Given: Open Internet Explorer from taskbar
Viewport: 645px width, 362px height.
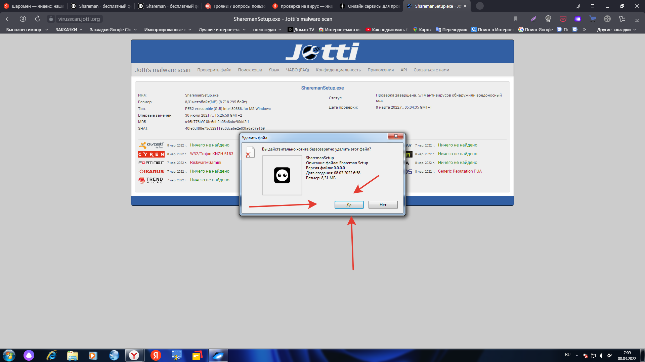Looking at the screenshot, I should [x=51, y=355].
